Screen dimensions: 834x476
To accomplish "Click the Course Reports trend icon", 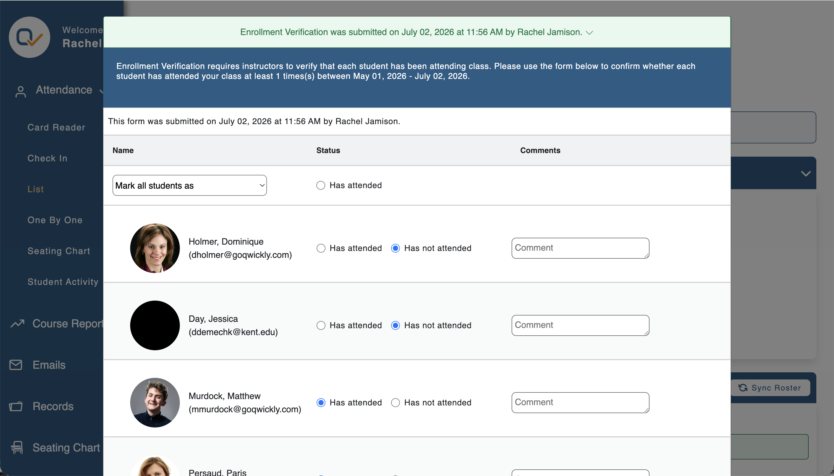I will click(x=18, y=323).
